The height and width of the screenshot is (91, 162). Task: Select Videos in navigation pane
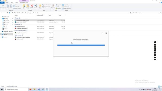pyautogui.click(x=6, y=29)
